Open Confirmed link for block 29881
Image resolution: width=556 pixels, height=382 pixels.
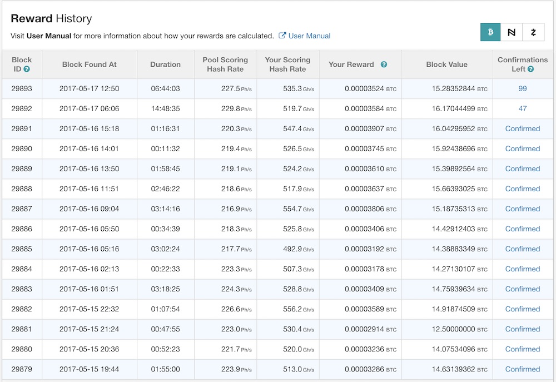tap(523, 329)
